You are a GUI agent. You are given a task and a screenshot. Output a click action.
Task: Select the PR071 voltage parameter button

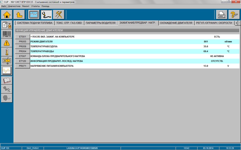pyautogui.click(x=23, y=66)
